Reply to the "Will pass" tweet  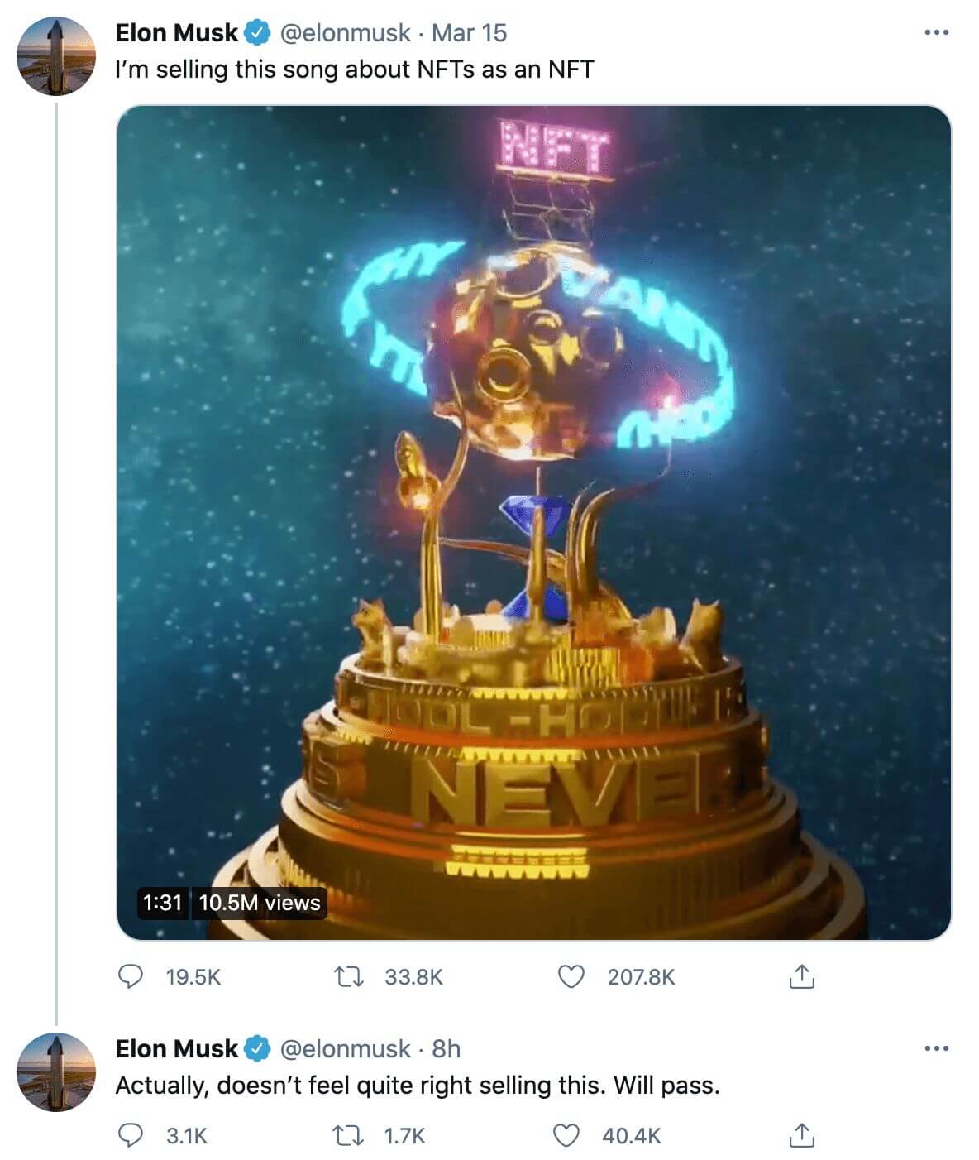(x=130, y=1136)
